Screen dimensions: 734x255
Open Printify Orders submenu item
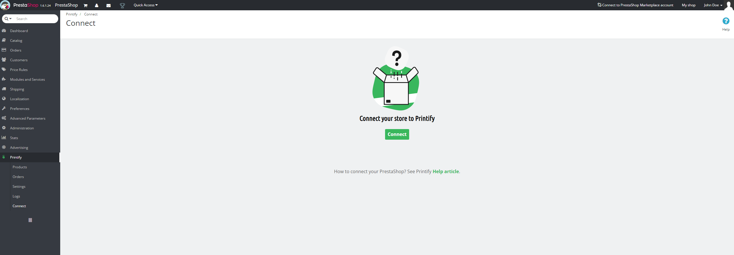tap(18, 177)
